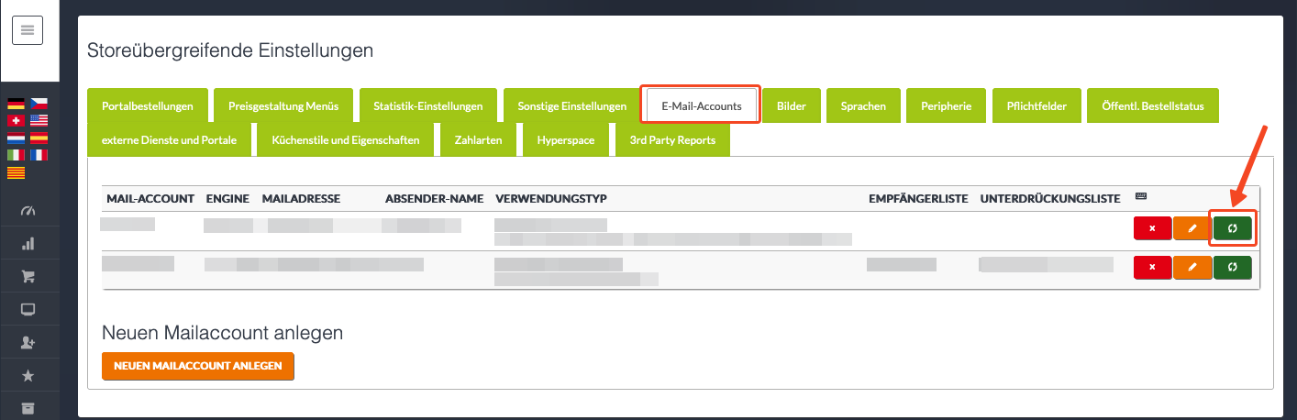
Task: Click the add user sidebar icon
Action: pos(28,342)
